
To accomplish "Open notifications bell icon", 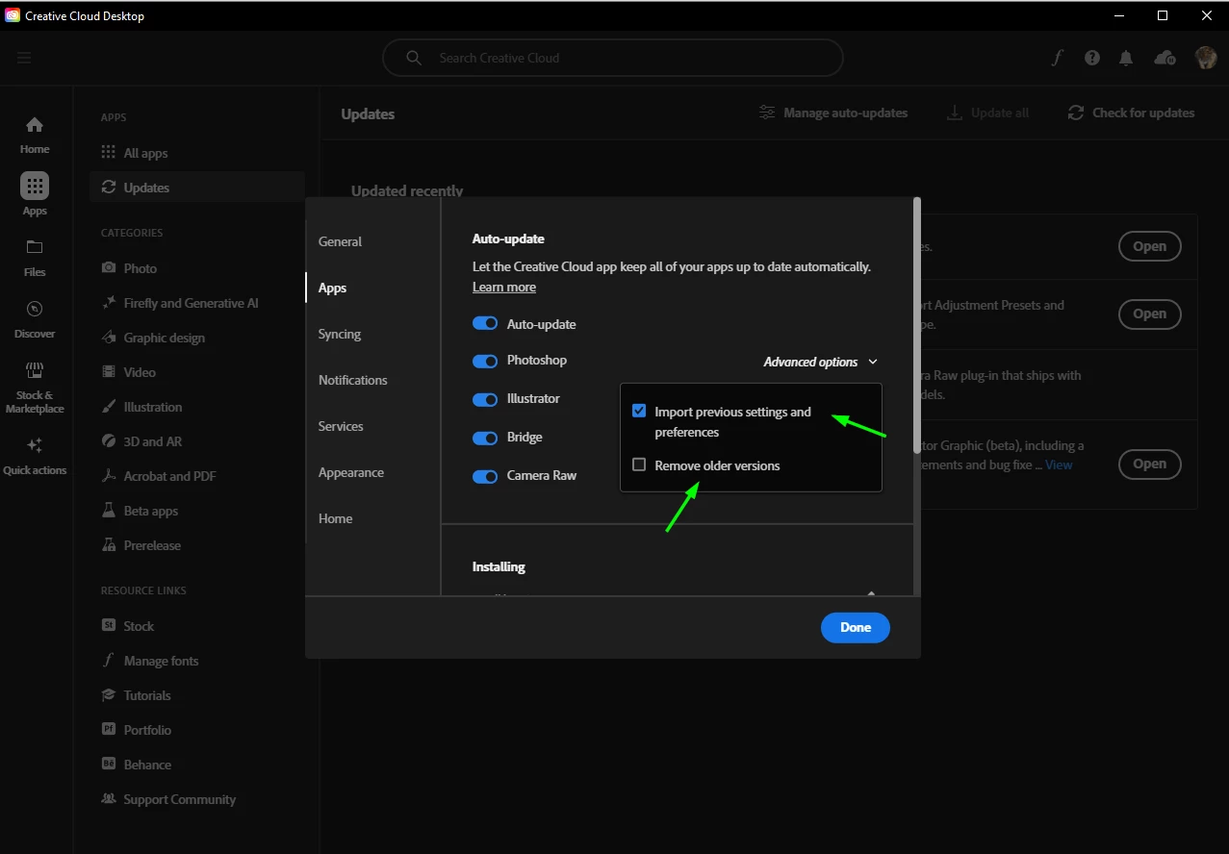I will click(1126, 58).
